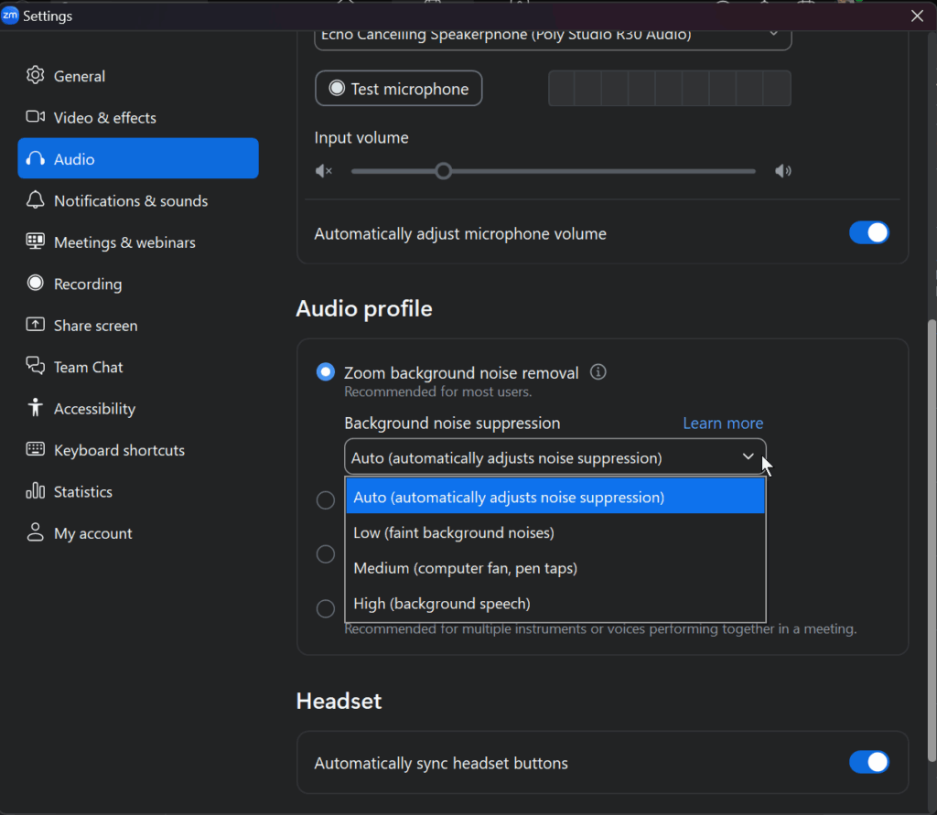
Task: Click the Notifications & sounds bell icon
Action: point(36,200)
